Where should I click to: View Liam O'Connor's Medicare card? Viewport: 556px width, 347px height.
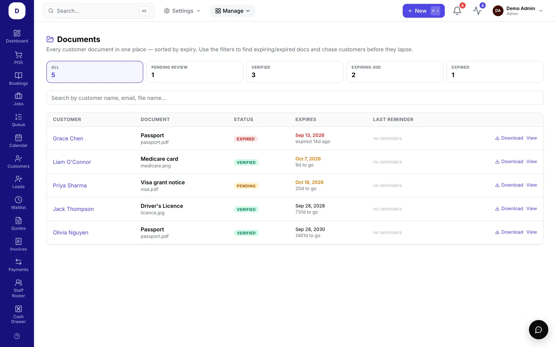click(532, 162)
